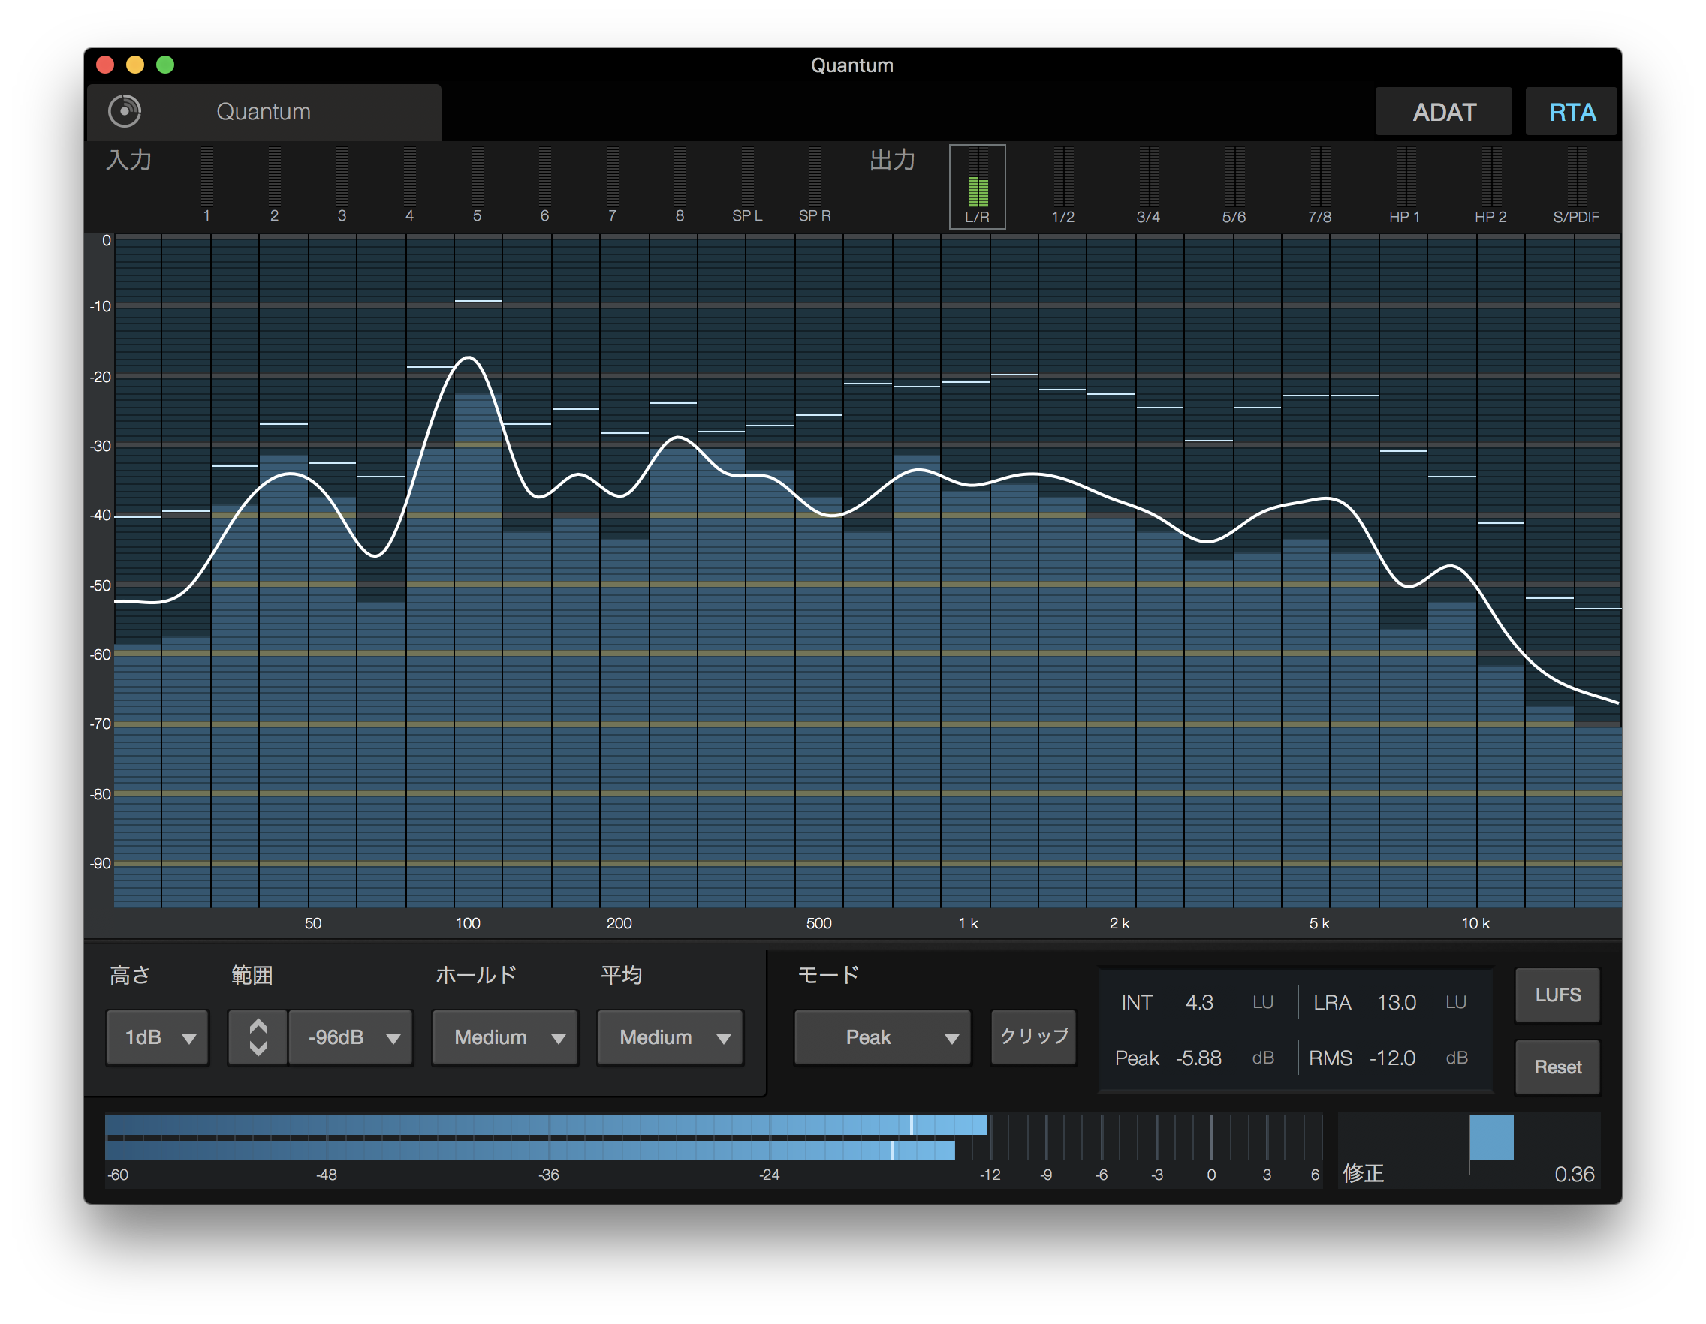Toggle the RTA analyzer view

tap(1572, 112)
